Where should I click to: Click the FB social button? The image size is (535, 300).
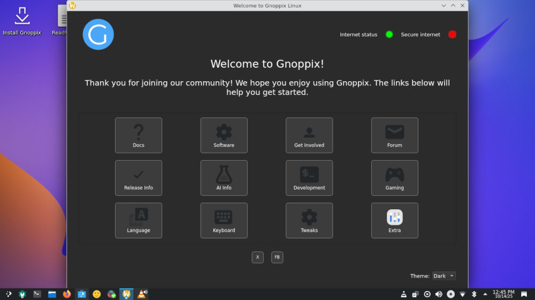pyautogui.click(x=277, y=257)
